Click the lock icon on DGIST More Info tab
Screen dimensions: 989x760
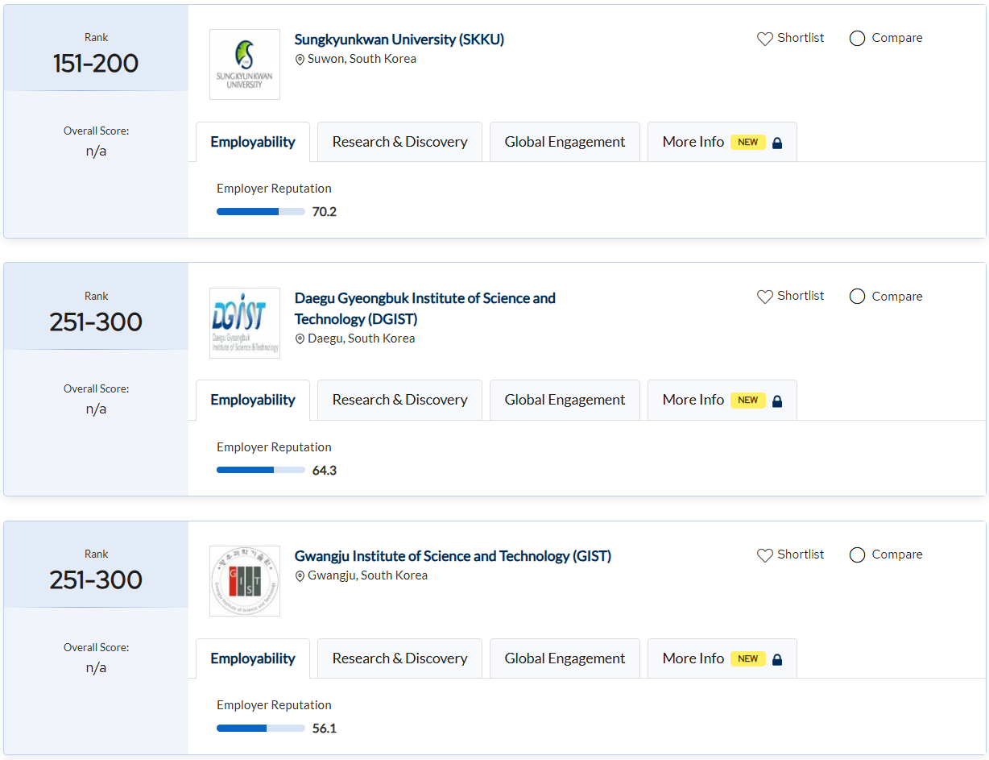(x=777, y=401)
